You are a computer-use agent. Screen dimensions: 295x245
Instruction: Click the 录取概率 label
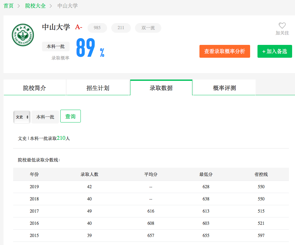[60, 58]
